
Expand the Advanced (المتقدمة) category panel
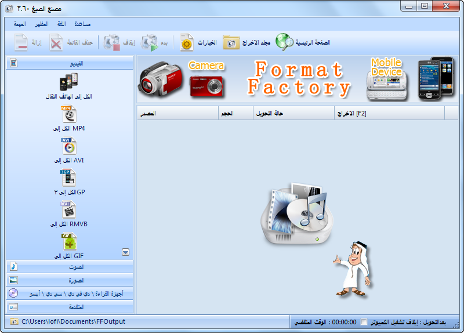point(70,307)
